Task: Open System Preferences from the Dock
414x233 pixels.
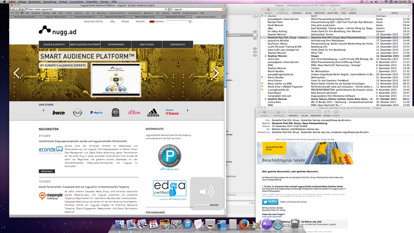Action: tap(176, 224)
